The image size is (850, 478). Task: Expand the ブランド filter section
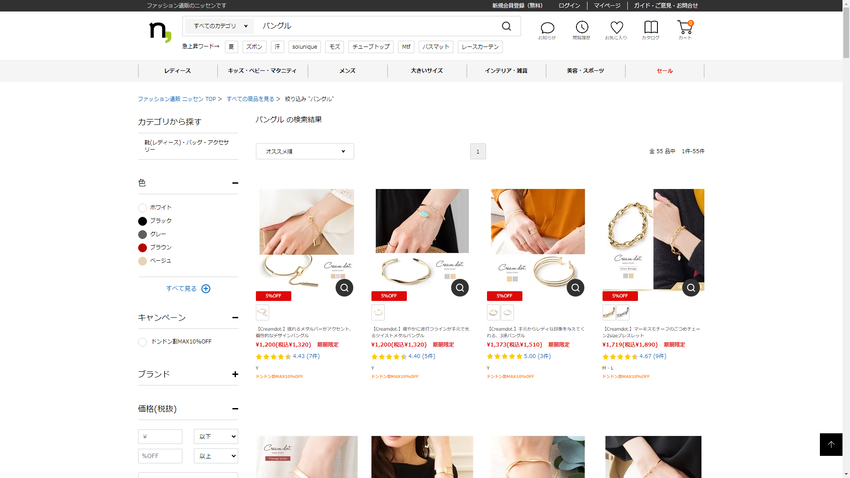tap(235, 374)
